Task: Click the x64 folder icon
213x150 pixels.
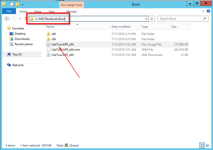Action: point(48,34)
